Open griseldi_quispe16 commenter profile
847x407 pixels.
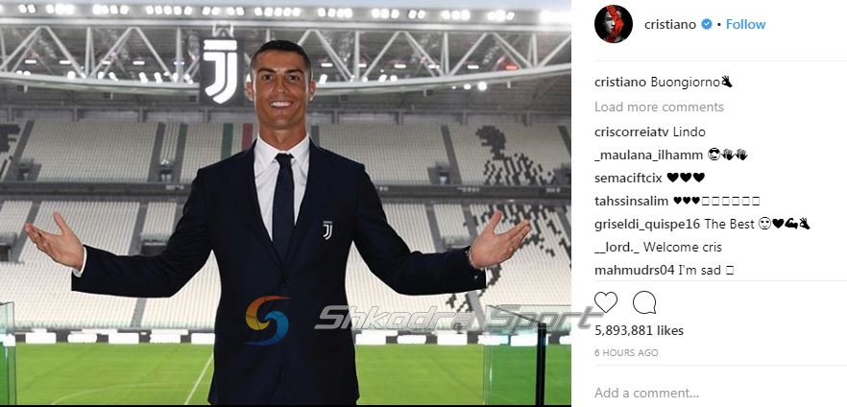point(647,224)
